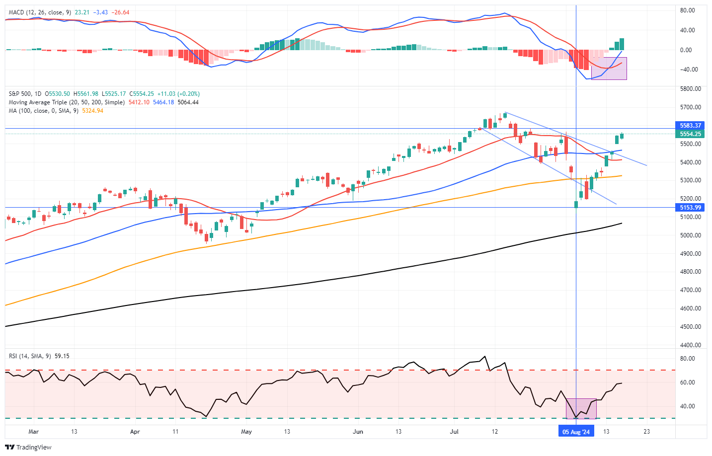Click the close value C5554.25

(142, 94)
